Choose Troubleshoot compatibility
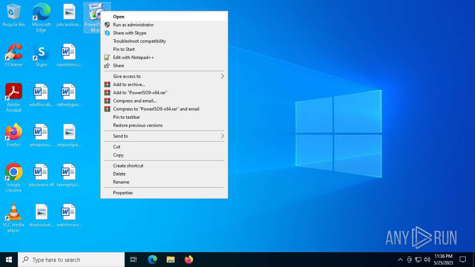This screenshot has width=475, height=267. [x=164, y=41]
